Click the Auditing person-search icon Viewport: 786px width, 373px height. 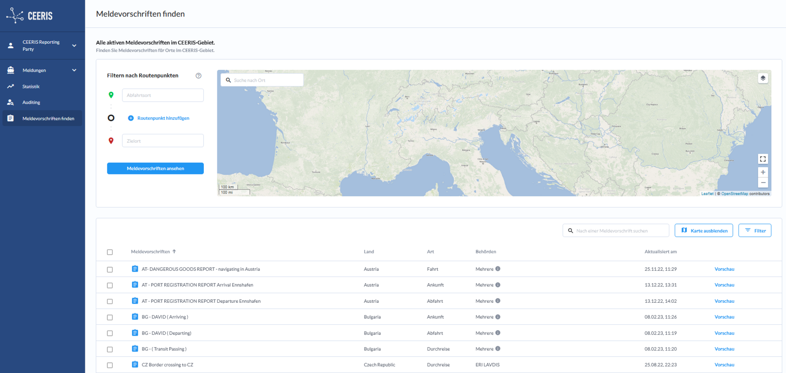(11, 102)
